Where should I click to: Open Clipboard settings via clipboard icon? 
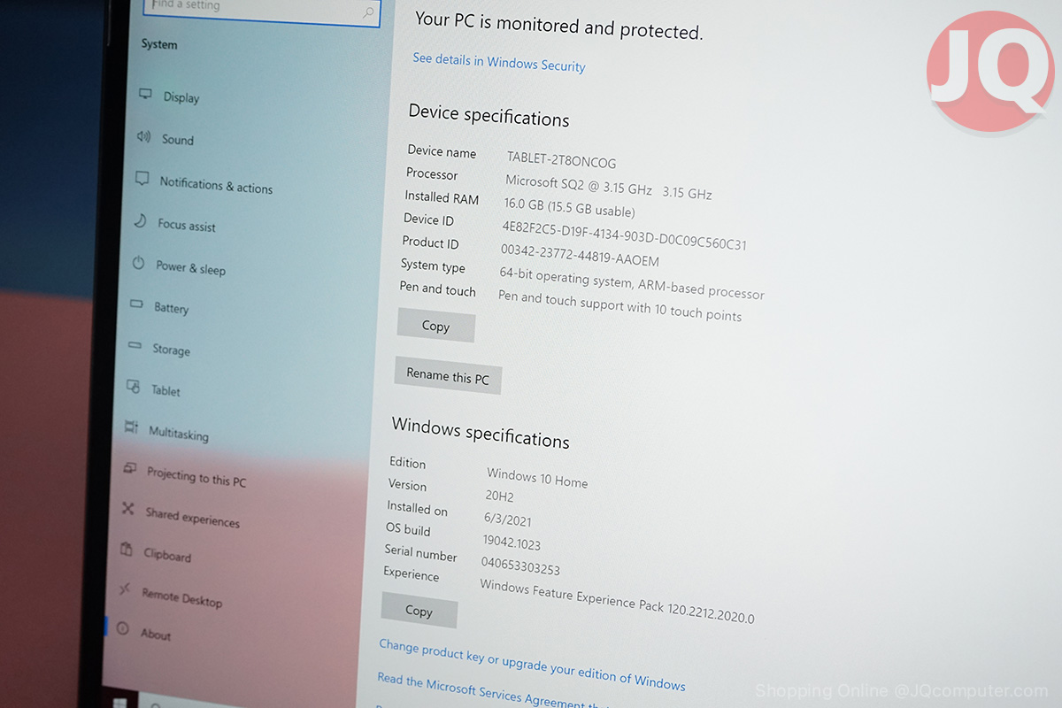click(127, 550)
